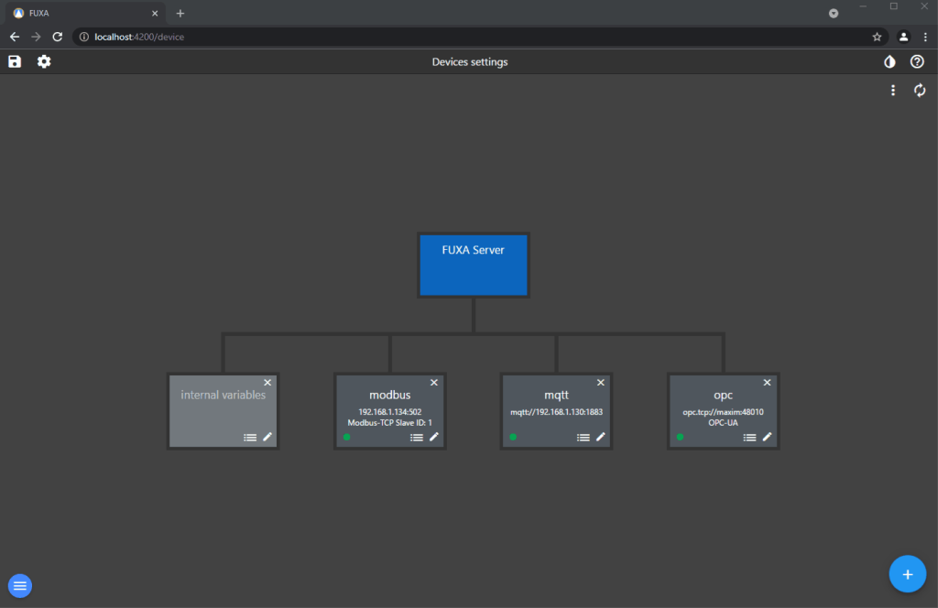
Task: Open a new browser tab
Action: pyautogui.click(x=180, y=13)
